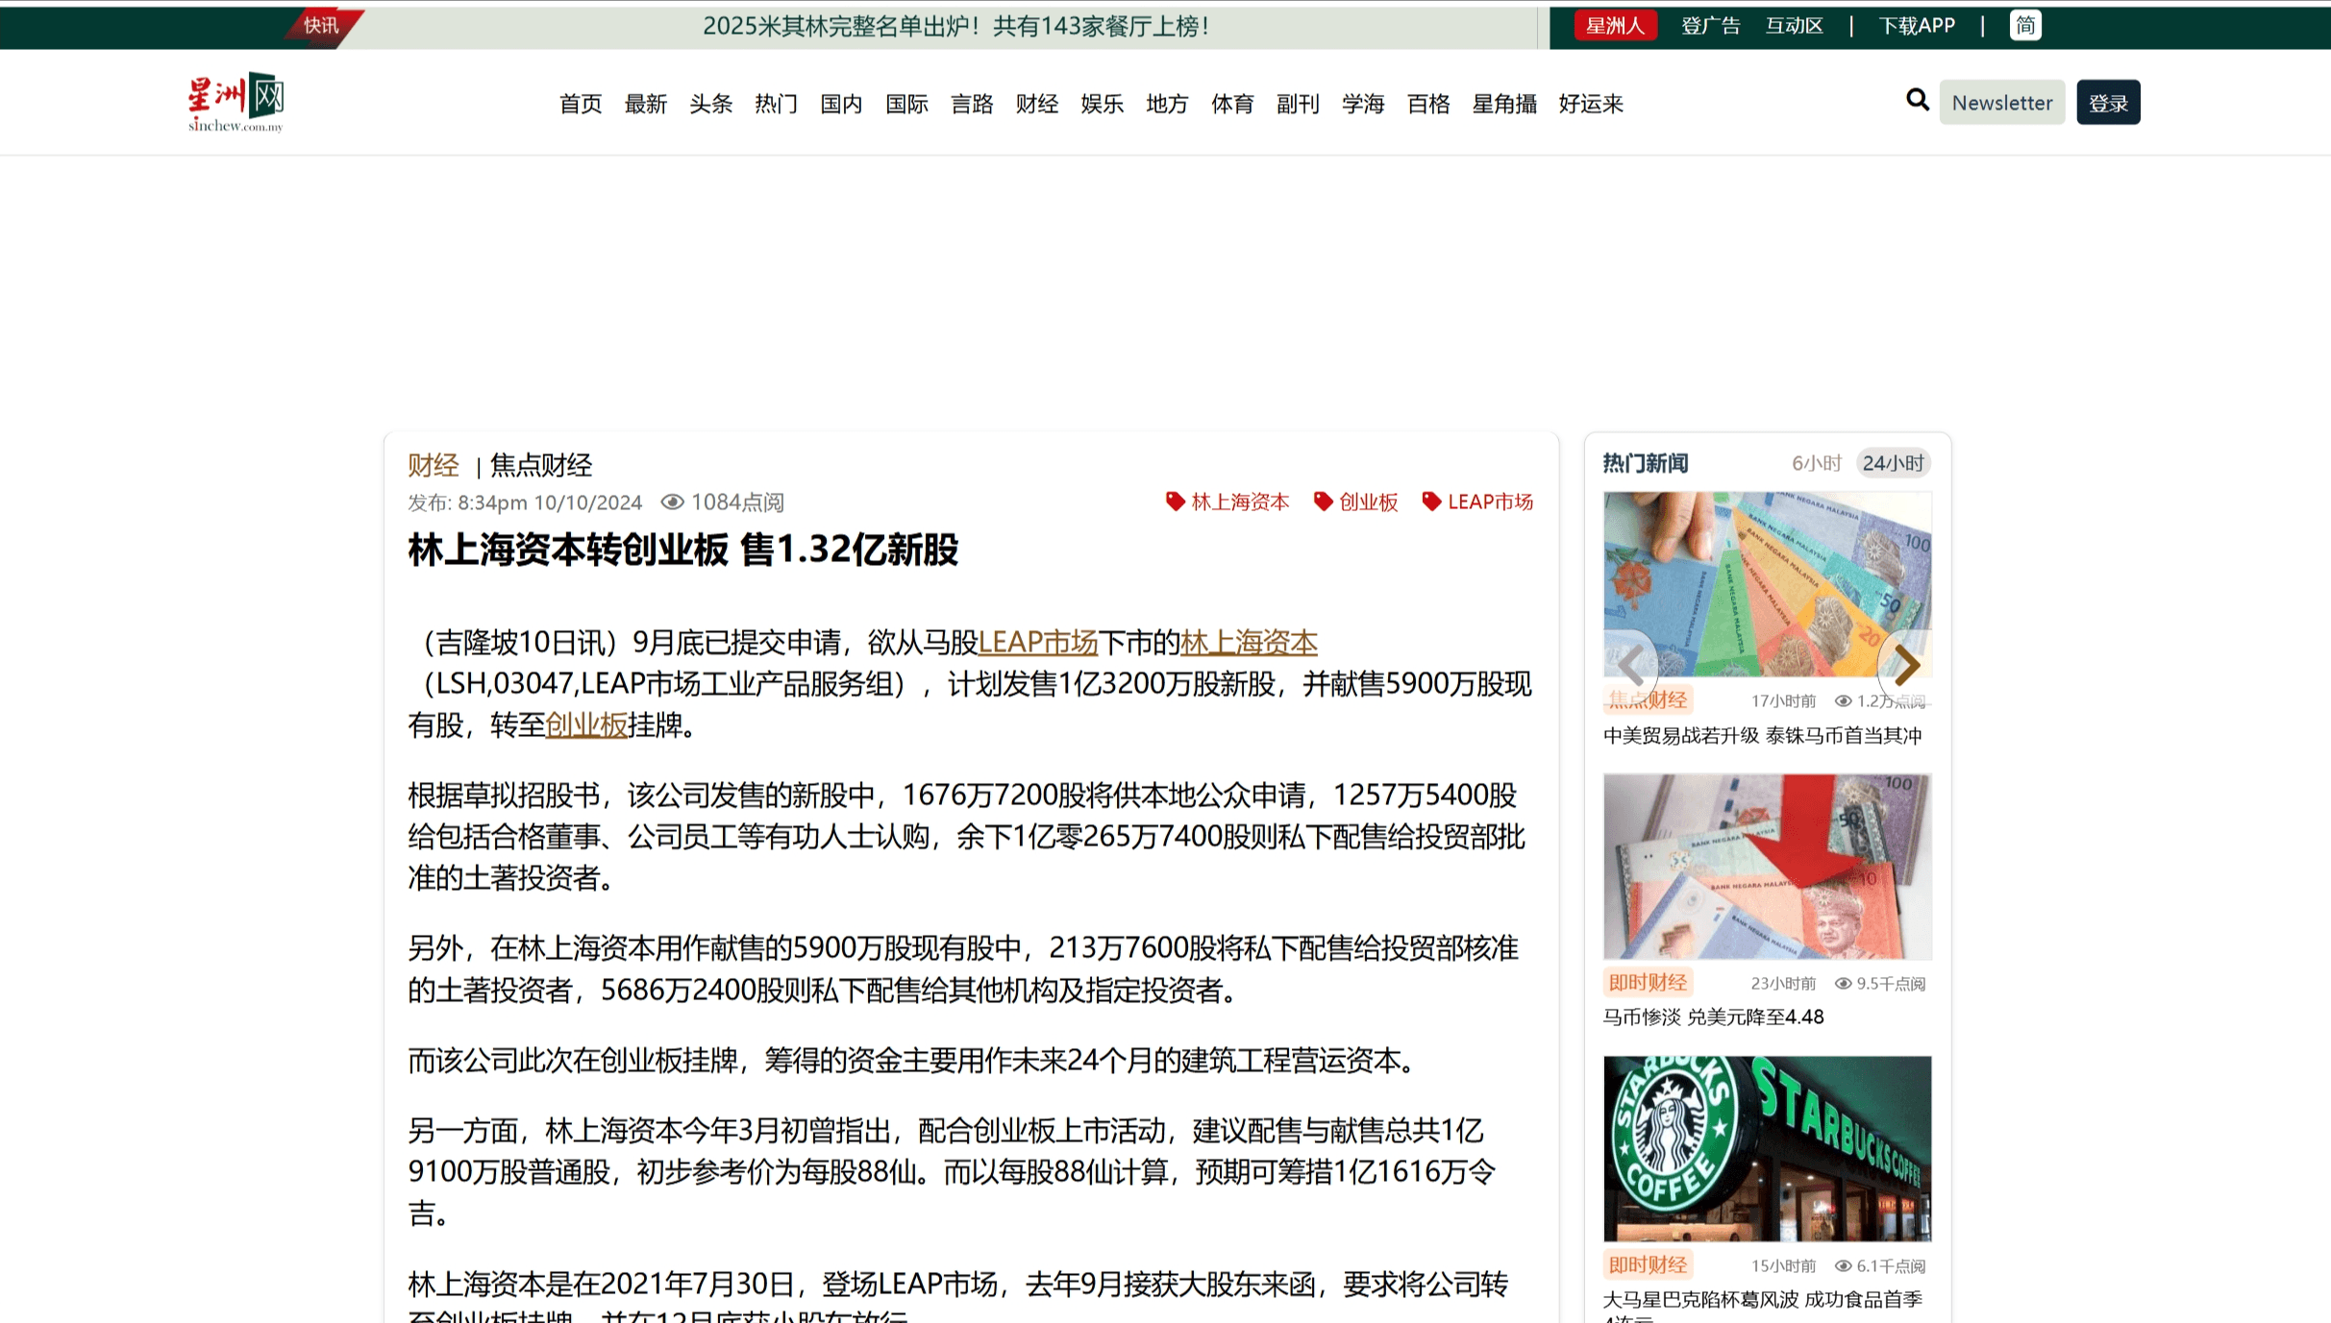The height and width of the screenshot is (1323, 2331).
Task: Open the 互动区 link
Action: pos(1794,26)
